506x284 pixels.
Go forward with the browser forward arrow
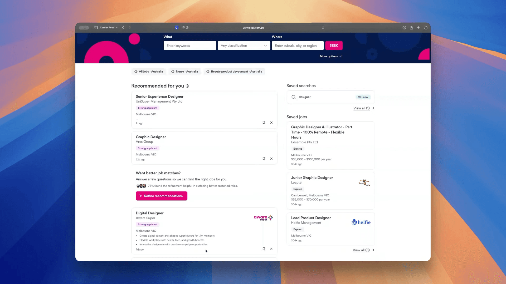[x=130, y=28]
